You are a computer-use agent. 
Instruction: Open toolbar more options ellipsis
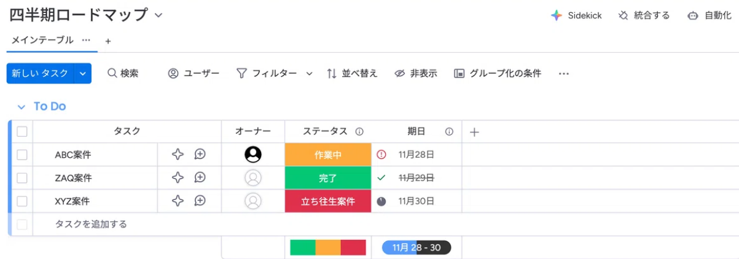(x=563, y=74)
